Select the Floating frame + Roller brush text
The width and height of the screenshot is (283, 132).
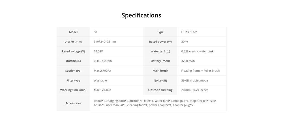[200, 71]
